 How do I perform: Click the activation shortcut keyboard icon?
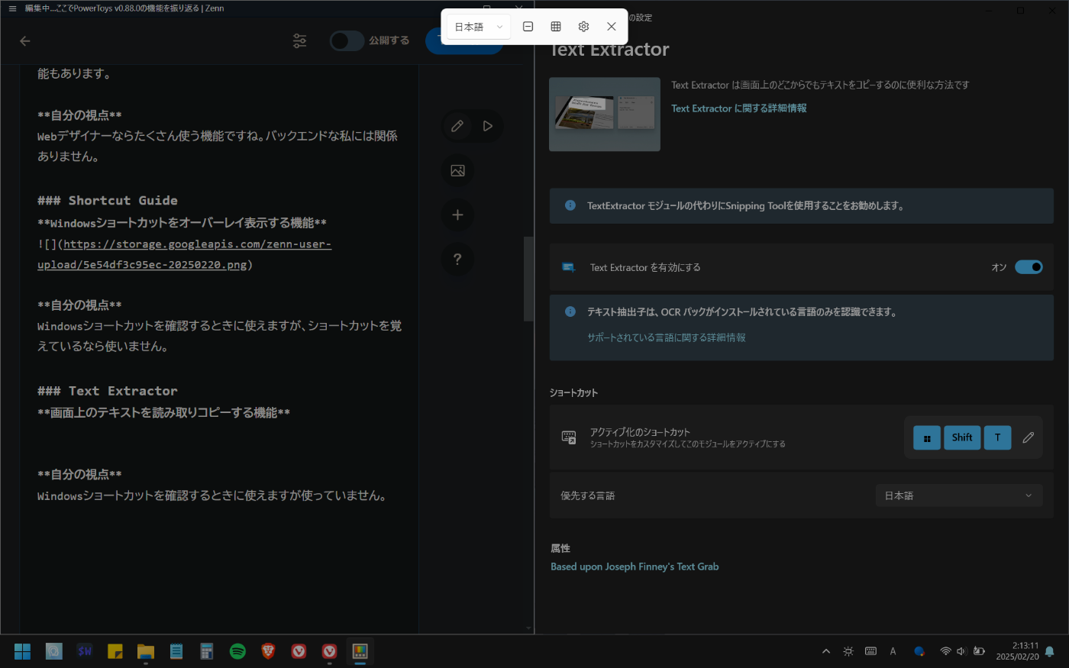[569, 437]
